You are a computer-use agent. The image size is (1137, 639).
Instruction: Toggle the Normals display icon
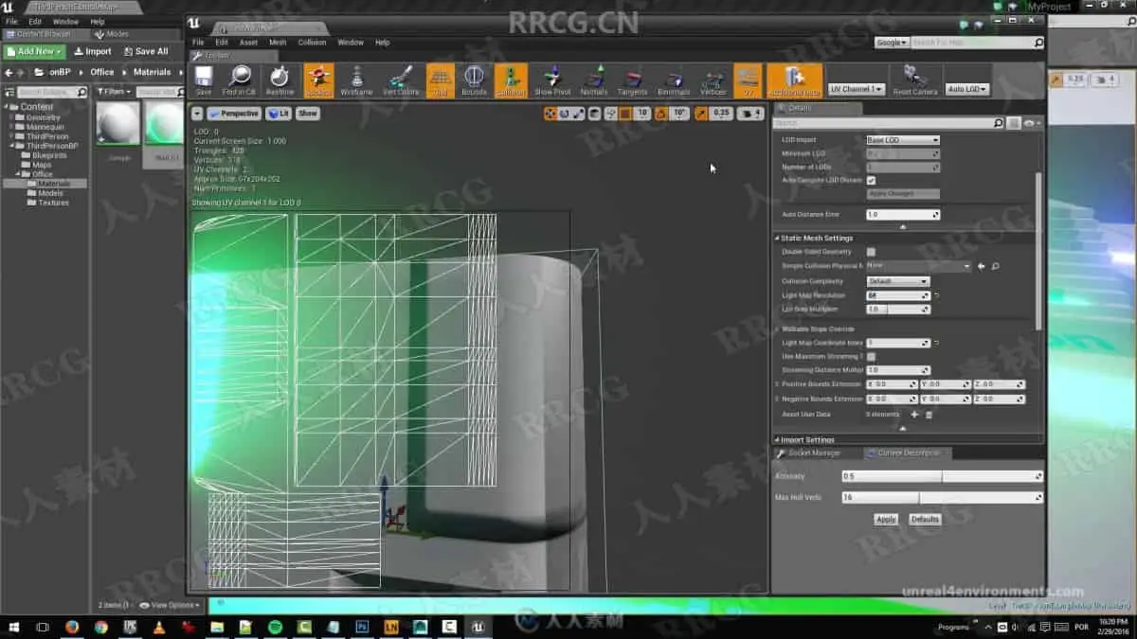[594, 80]
